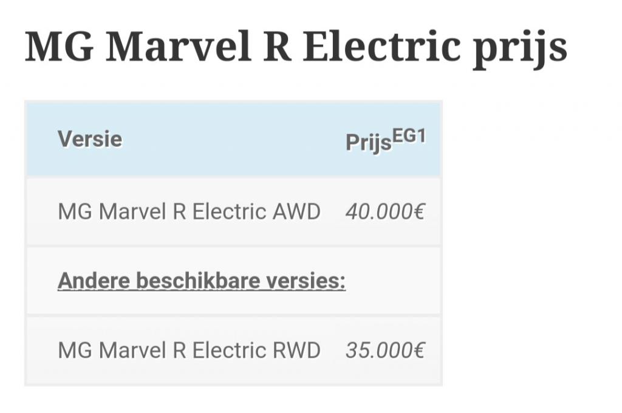Click the 40.000€ price value
Screen dimensions: 622x413
pos(384,211)
